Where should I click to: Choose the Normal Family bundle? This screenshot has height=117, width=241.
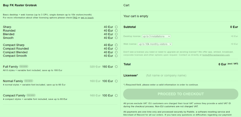(116, 81)
